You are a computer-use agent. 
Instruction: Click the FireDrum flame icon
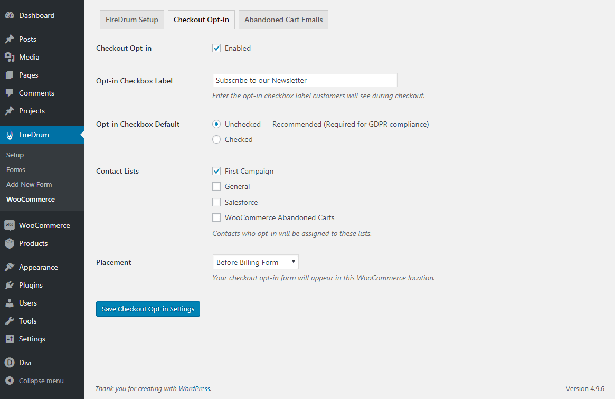click(x=9, y=135)
